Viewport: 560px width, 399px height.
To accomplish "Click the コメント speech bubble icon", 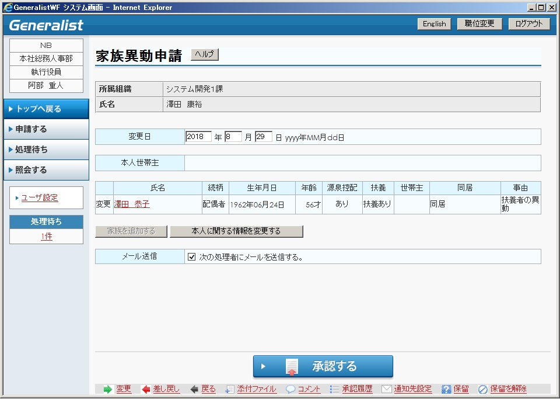I will tap(290, 390).
